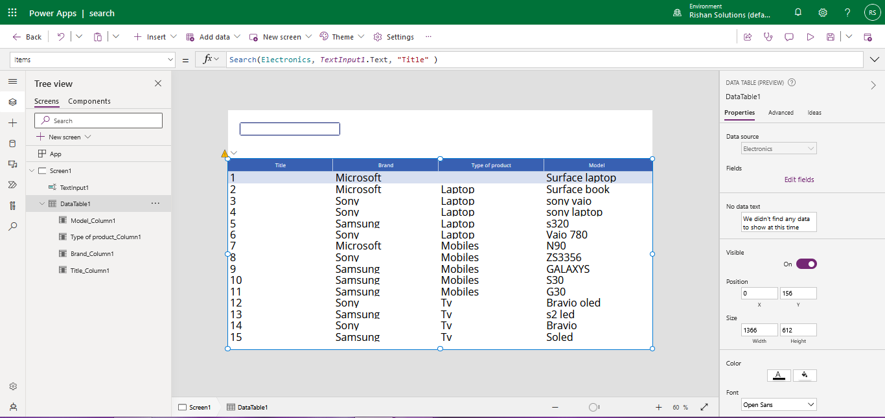Open the Insert panel from the left rail
The width and height of the screenshot is (885, 418).
[x=12, y=122]
